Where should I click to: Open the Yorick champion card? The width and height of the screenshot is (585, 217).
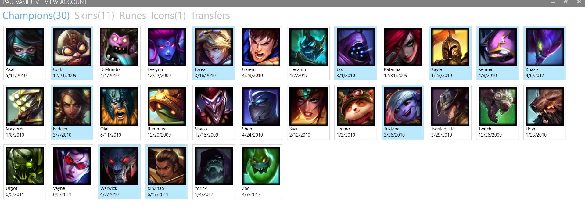click(214, 172)
